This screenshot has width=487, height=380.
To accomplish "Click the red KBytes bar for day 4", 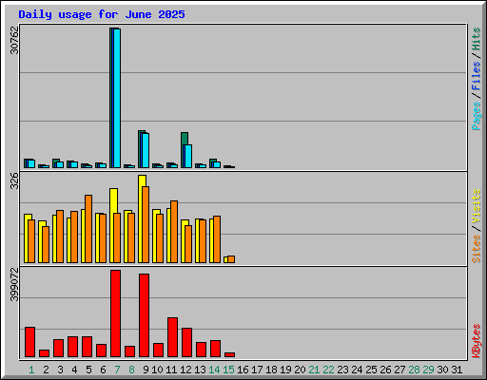I will click(72, 347).
